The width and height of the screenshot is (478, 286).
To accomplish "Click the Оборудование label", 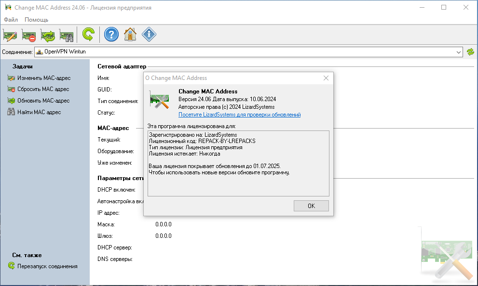I will point(116,152).
